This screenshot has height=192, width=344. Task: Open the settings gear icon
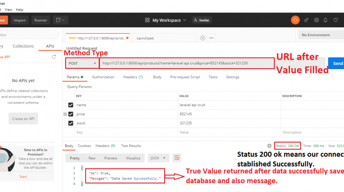pyautogui.click(x=317, y=20)
